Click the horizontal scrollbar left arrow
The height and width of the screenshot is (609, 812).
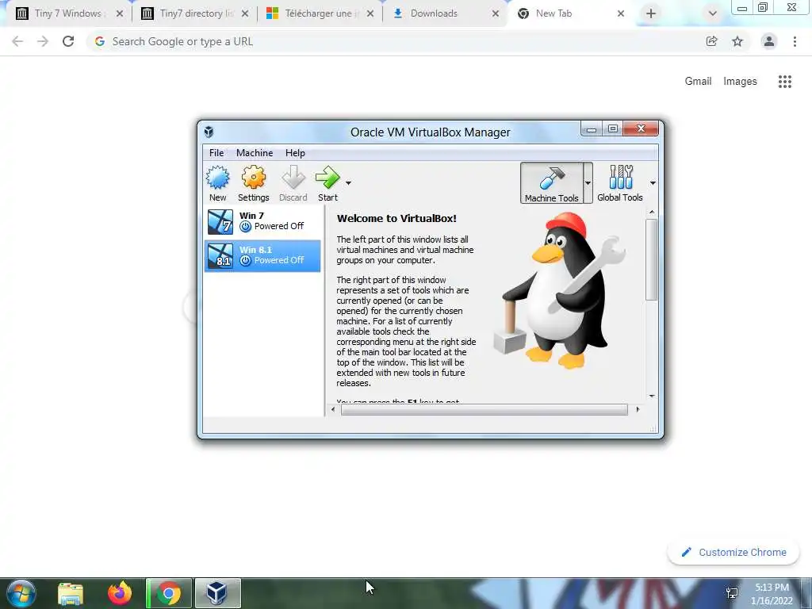(x=333, y=410)
